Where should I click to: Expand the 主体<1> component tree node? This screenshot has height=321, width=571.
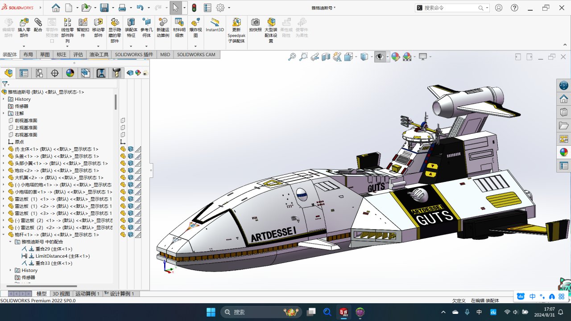tap(4, 149)
